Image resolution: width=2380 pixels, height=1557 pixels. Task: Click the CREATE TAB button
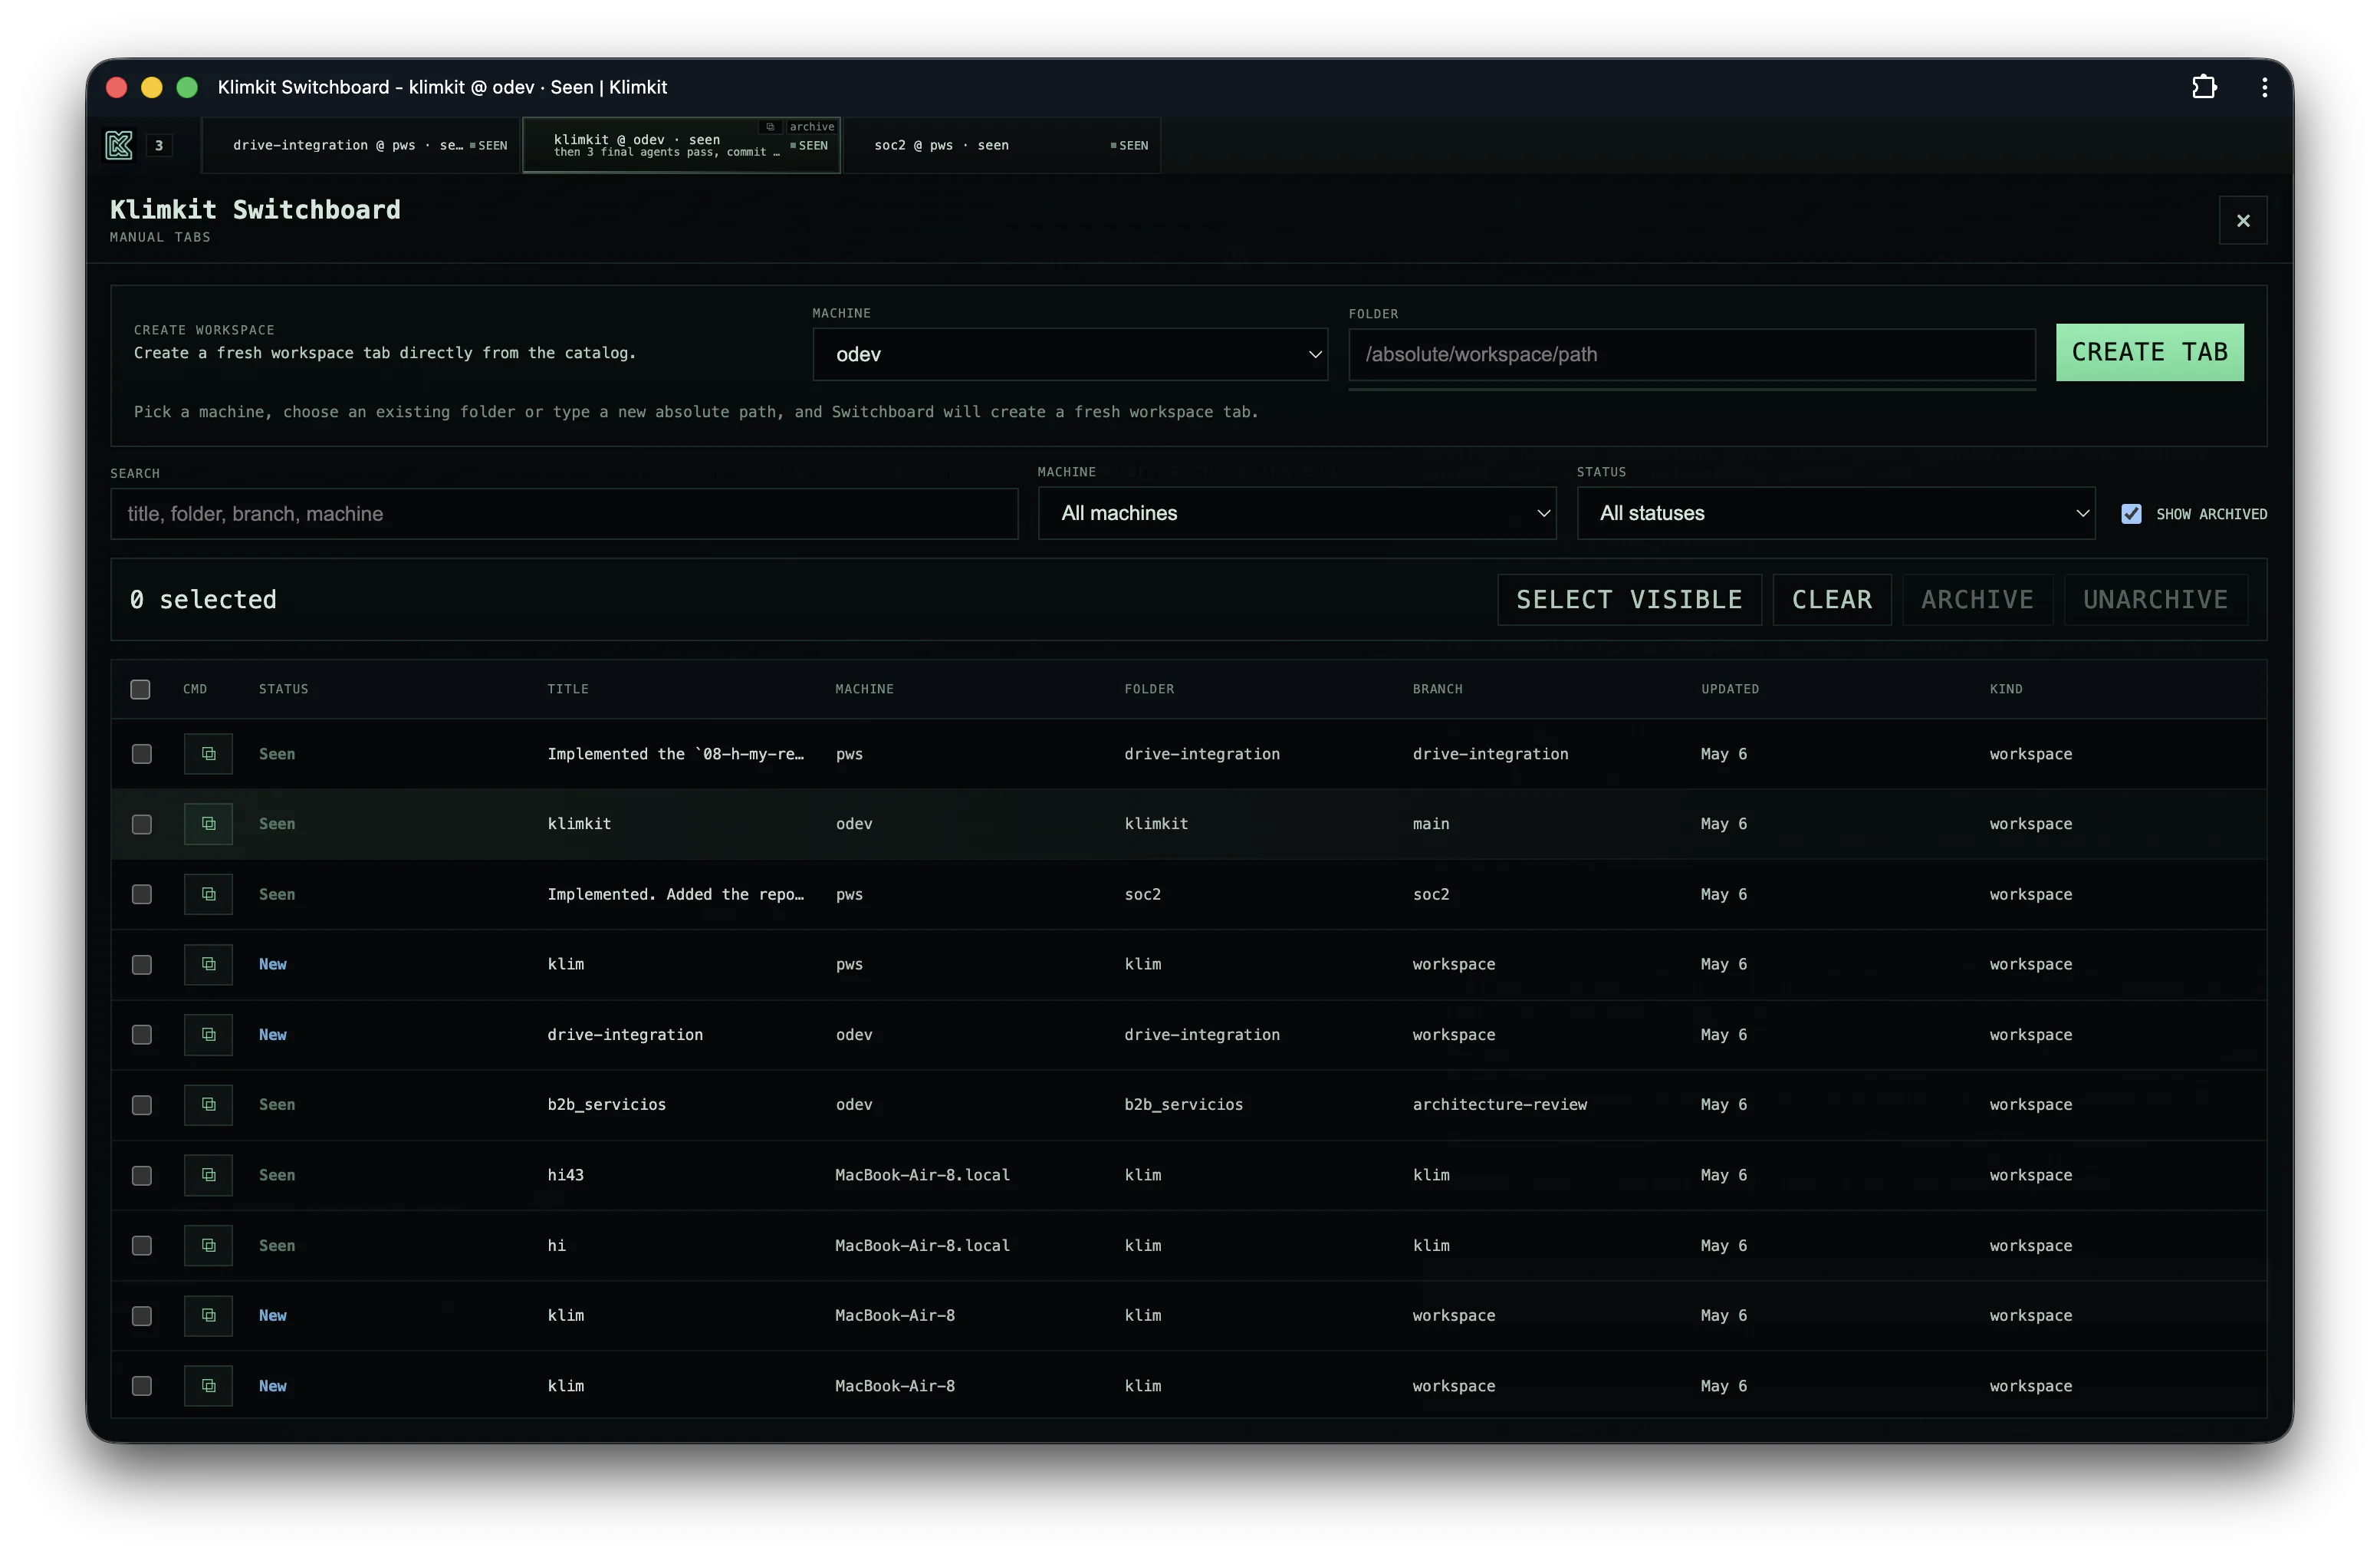click(2149, 352)
